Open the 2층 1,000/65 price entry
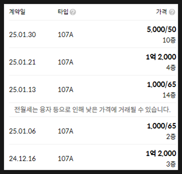The width and height of the screenshot is (182, 174). pos(162,126)
